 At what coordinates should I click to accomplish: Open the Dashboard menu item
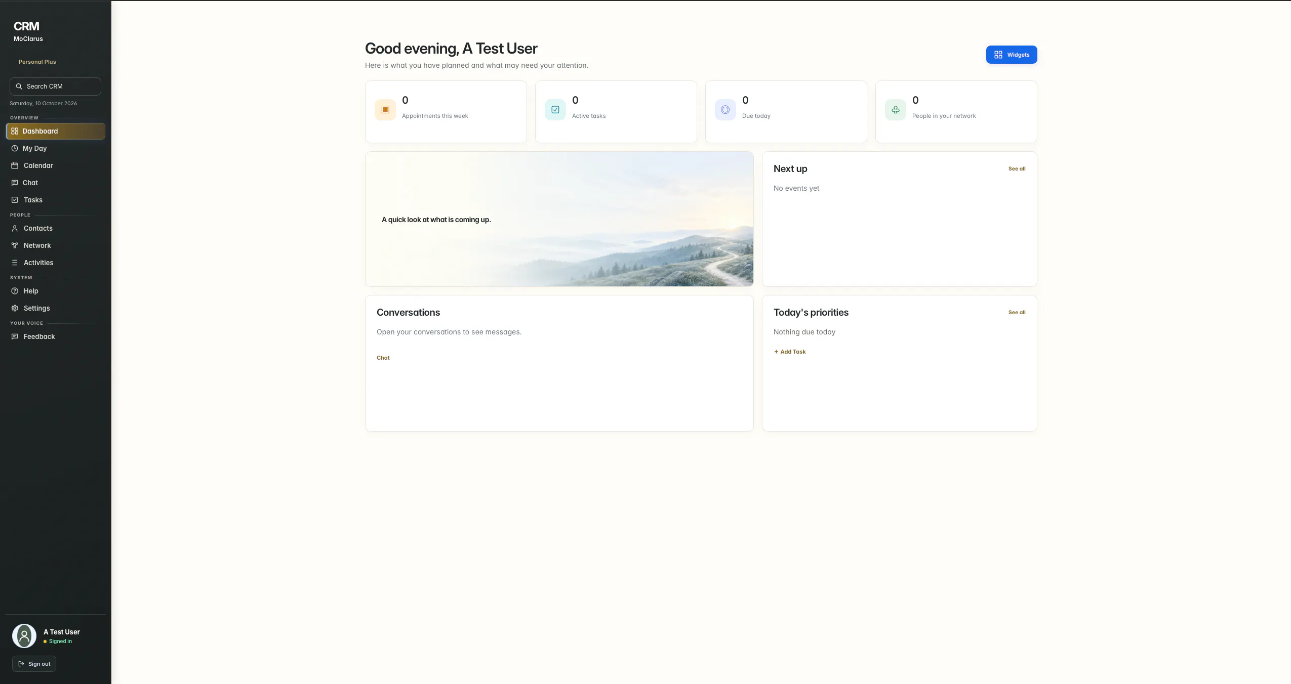pos(56,131)
